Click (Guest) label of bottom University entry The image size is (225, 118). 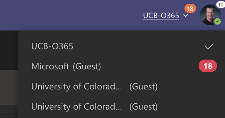point(143,106)
